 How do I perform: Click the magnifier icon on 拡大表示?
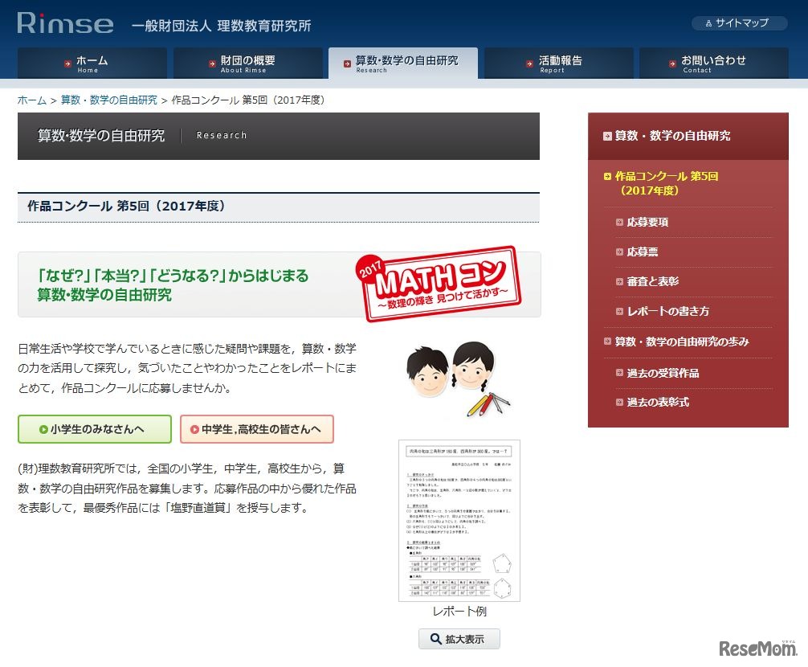click(436, 639)
